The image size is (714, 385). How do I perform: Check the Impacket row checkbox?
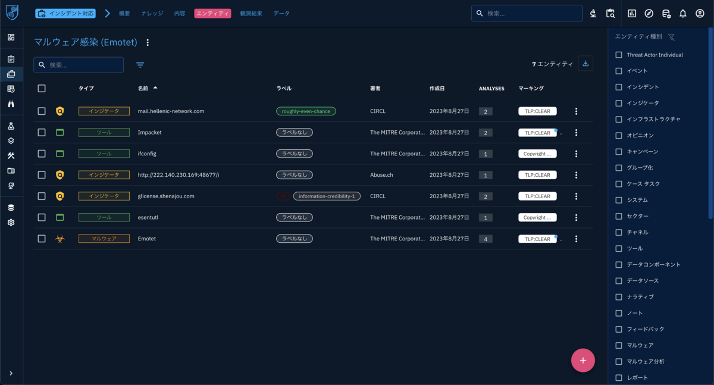[42, 132]
